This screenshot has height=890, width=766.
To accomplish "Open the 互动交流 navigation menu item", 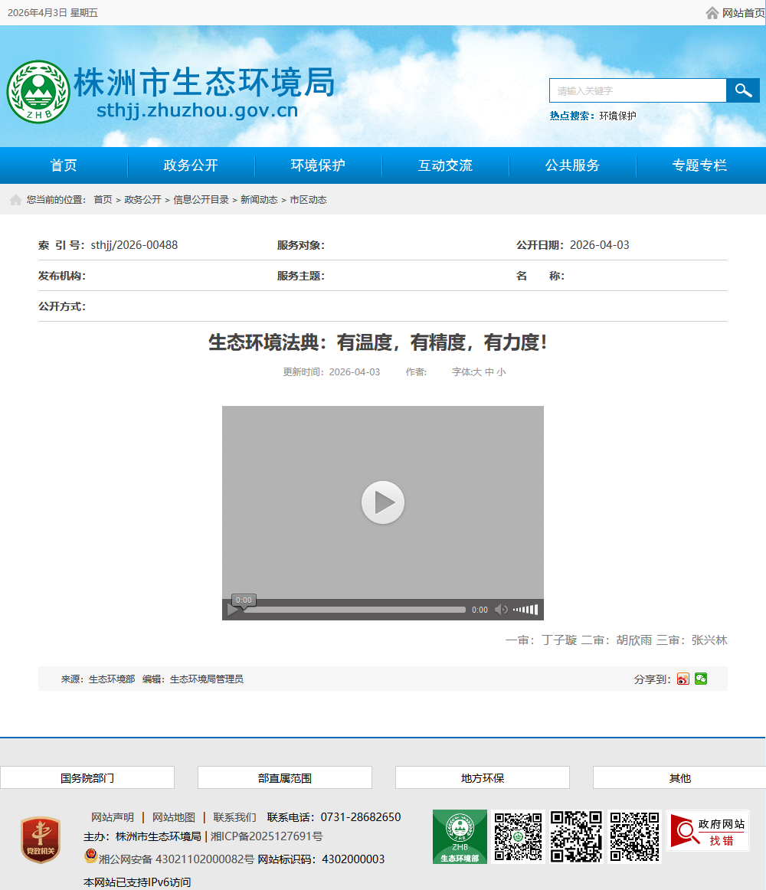I will pyautogui.click(x=445, y=165).
